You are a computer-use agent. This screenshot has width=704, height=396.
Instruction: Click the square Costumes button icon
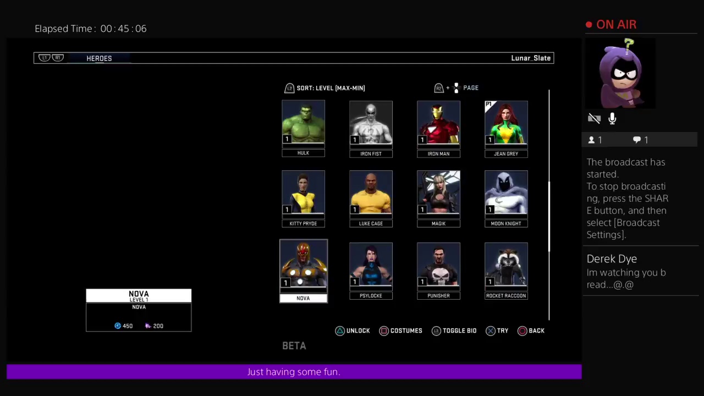pos(384,331)
